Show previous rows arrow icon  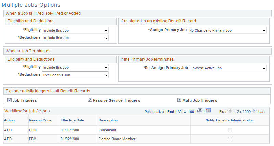(x=230, y=110)
